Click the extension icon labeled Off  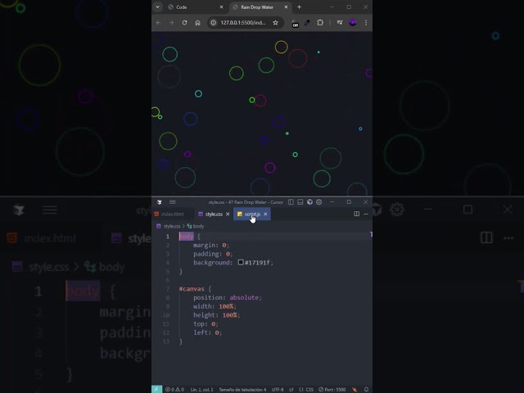coord(295,24)
